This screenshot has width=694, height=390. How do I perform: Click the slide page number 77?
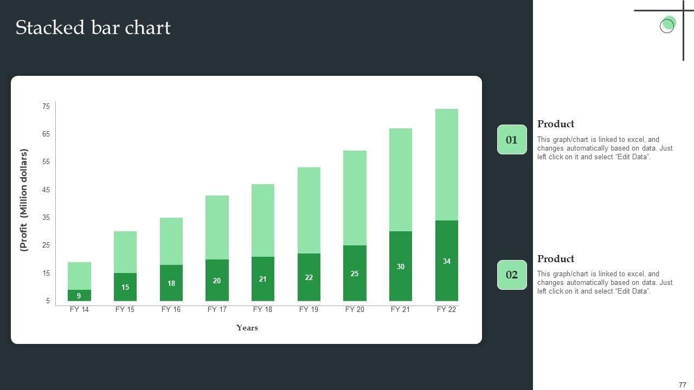[682, 385]
